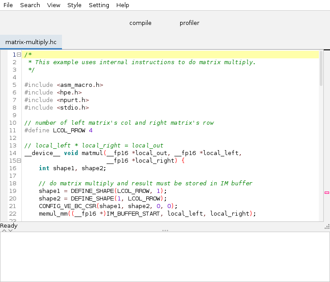The height and width of the screenshot is (282, 330).
Task: Open the View menu
Action: click(54, 5)
